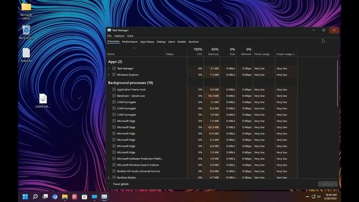The image size is (359, 202).
Task: Click the Microsoft Windows Search Indexer process icon
Action: 114,165
